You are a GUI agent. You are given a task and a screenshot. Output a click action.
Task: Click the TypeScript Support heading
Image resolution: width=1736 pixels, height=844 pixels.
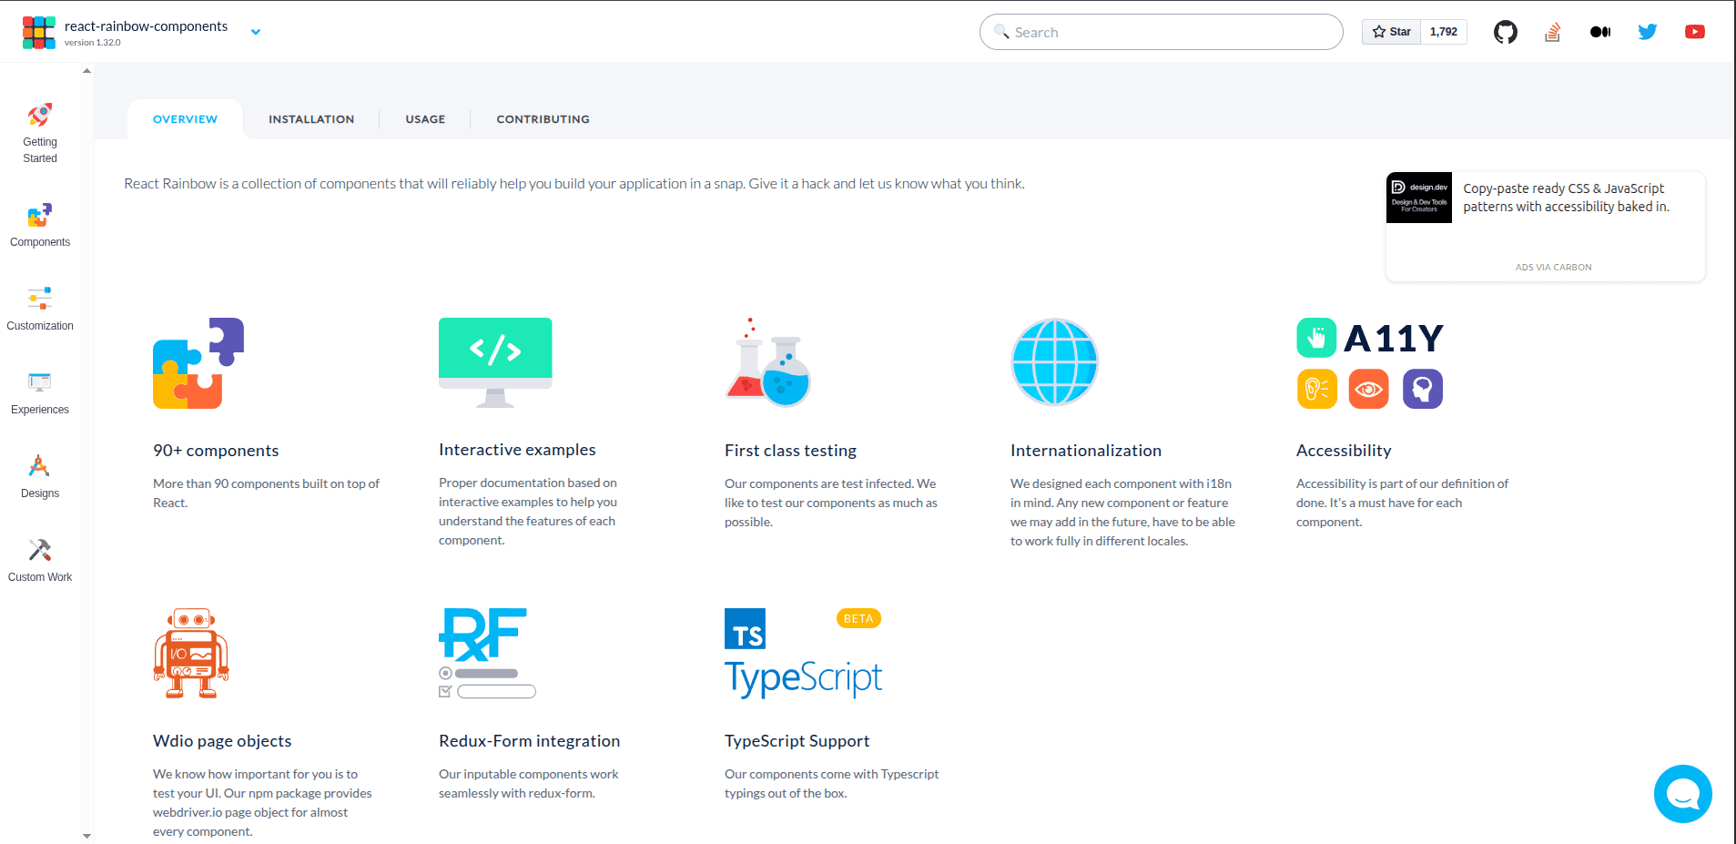(797, 741)
